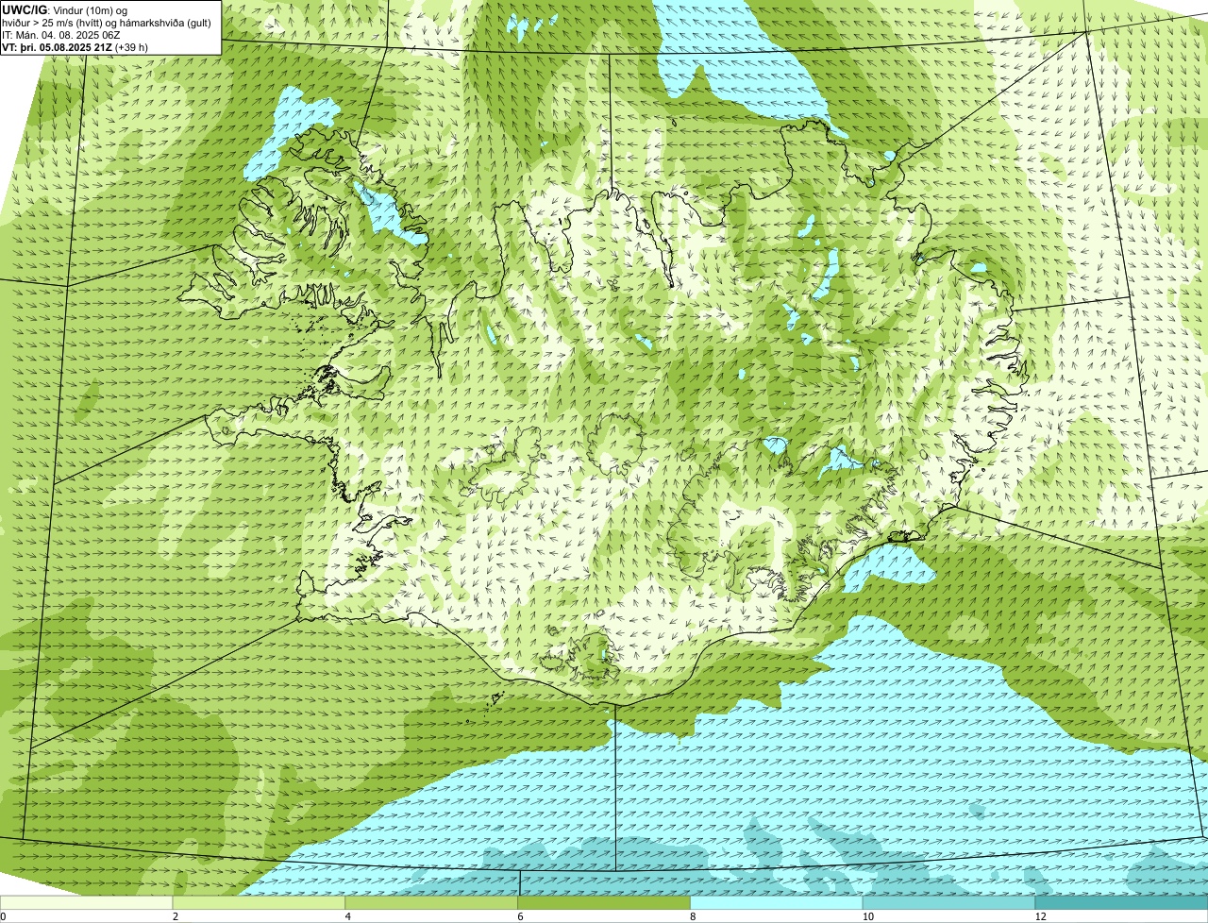Select the 8–10 m/s light cyan scale swatch
The height and width of the screenshot is (923, 1208).
pyautogui.click(x=778, y=903)
